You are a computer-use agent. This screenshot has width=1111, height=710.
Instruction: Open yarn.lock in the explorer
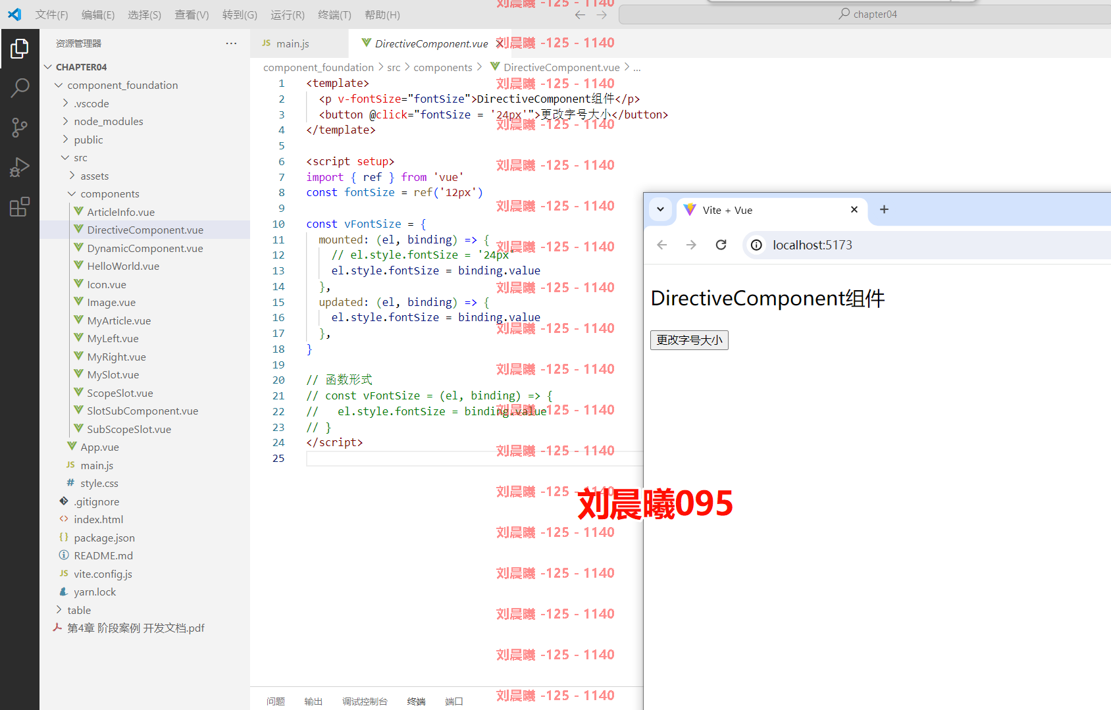click(145, 592)
